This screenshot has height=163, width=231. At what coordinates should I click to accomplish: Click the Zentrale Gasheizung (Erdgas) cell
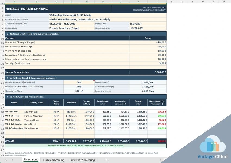coord(72,28)
